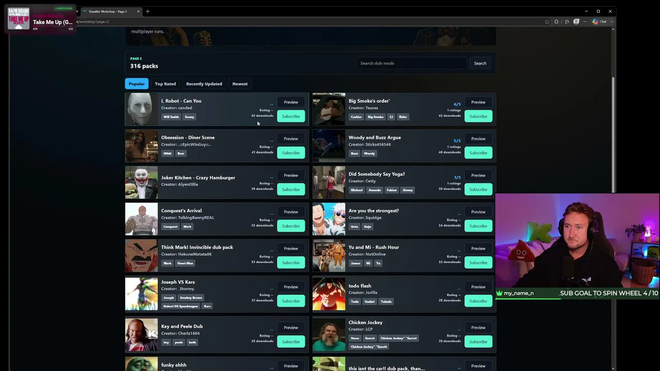Subscribe to Big Smoke's order
This screenshot has width=660, height=371.
(x=478, y=116)
